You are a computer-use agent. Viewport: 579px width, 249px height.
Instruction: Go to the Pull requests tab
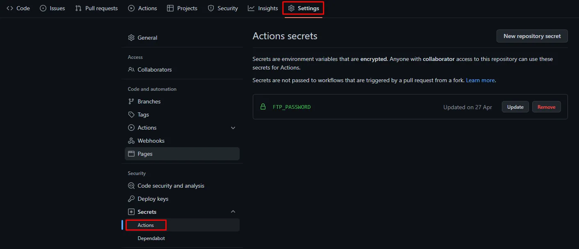click(x=96, y=8)
